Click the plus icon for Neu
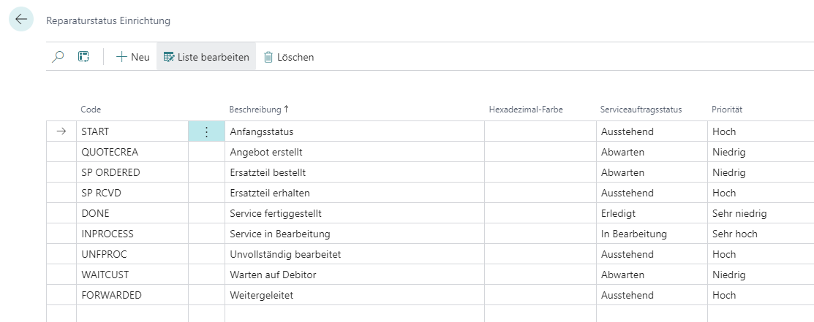This screenshot has height=322, width=814. [x=121, y=57]
